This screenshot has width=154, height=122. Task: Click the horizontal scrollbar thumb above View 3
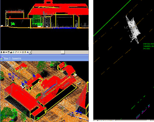pos(63,52)
